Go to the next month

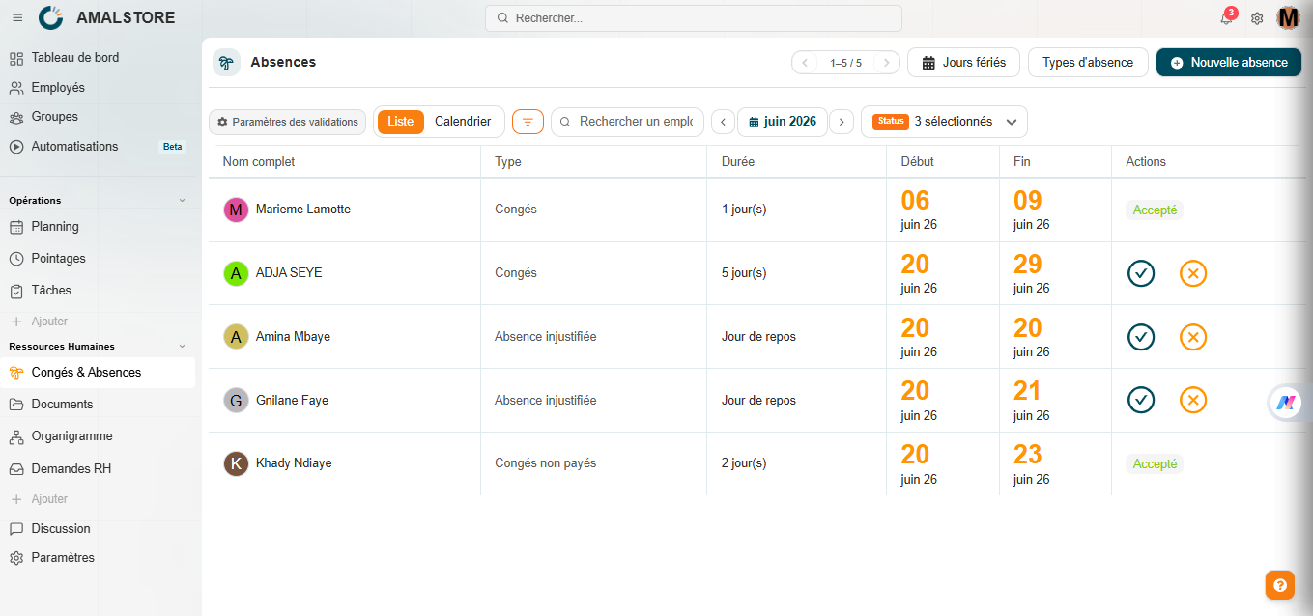point(842,122)
